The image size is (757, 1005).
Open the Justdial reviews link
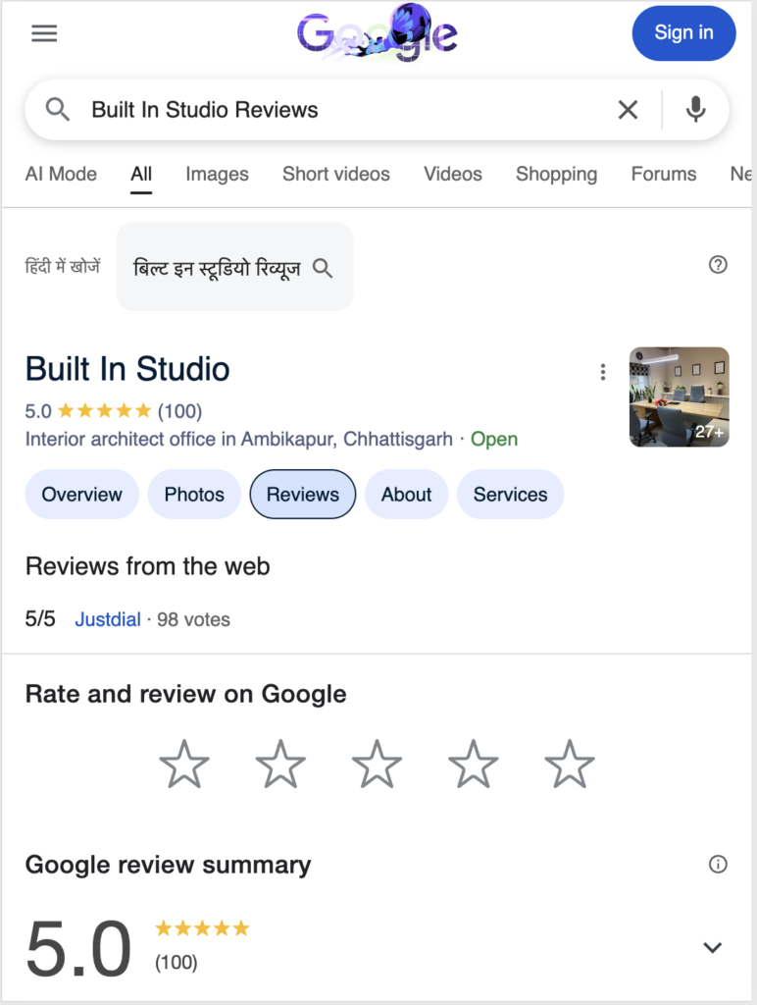pos(108,619)
